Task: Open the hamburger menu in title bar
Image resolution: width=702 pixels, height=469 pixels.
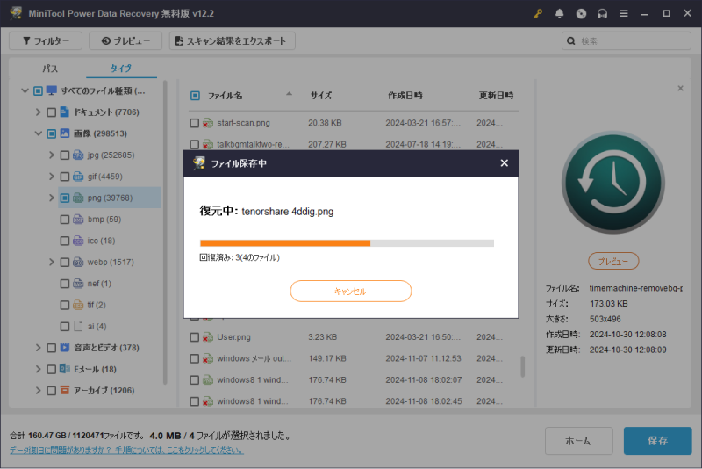Action: pyautogui.click(x=625, y=14)
